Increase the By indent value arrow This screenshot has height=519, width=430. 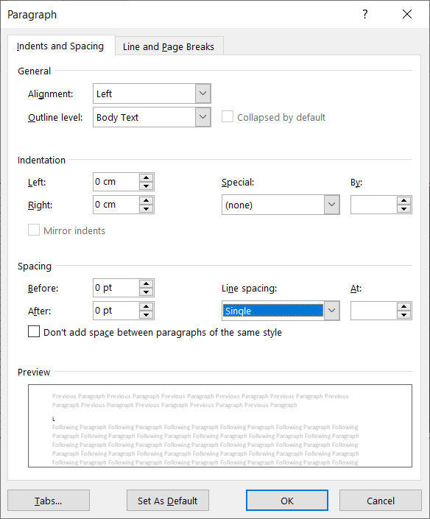tap(403, 200)
